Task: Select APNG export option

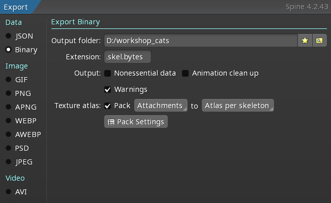Action: tap(9, 107)
